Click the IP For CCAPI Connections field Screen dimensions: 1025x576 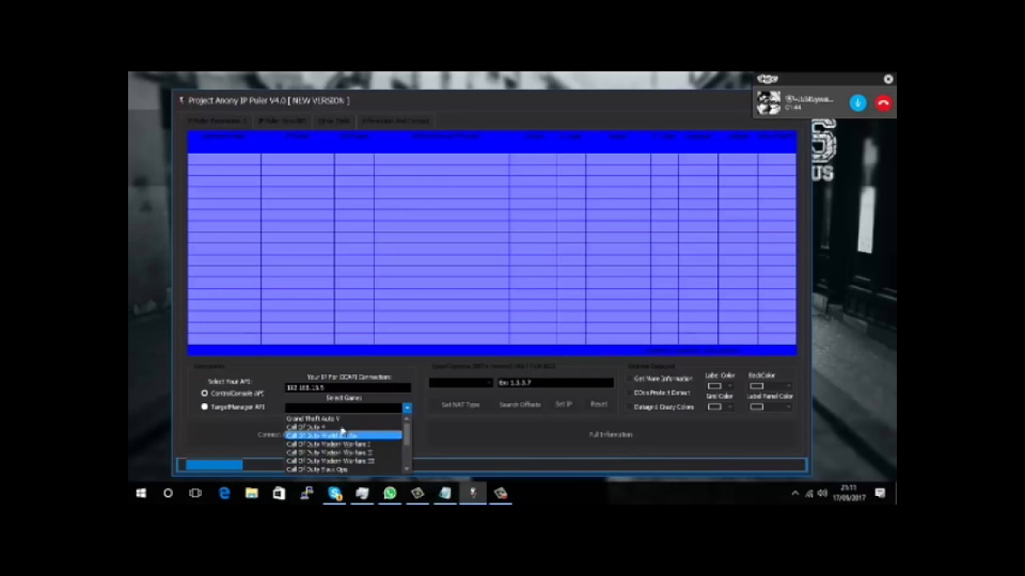(348, 387)
